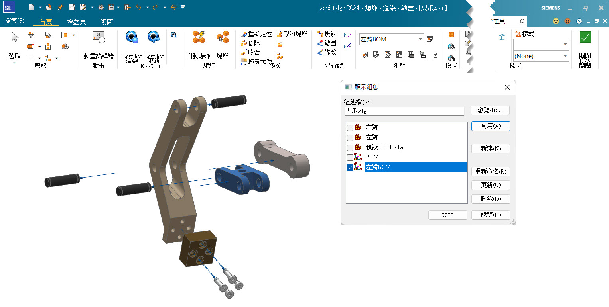The image size is (609, 307).
Task: Open undo history dropdown arrow
Action: click(147, 7)
